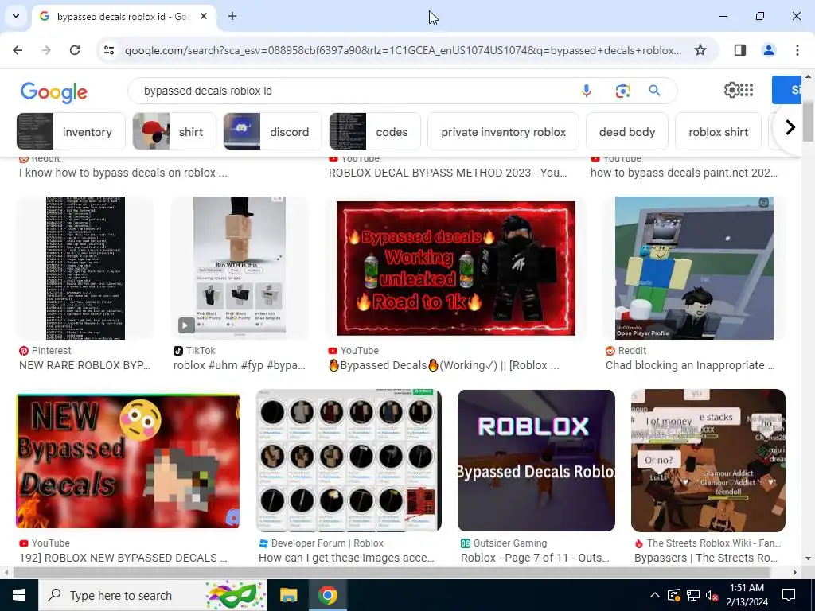Click the Windows taskbar search box
The height and width of the screenshot is (611, 815).
(x=154, y=595)
